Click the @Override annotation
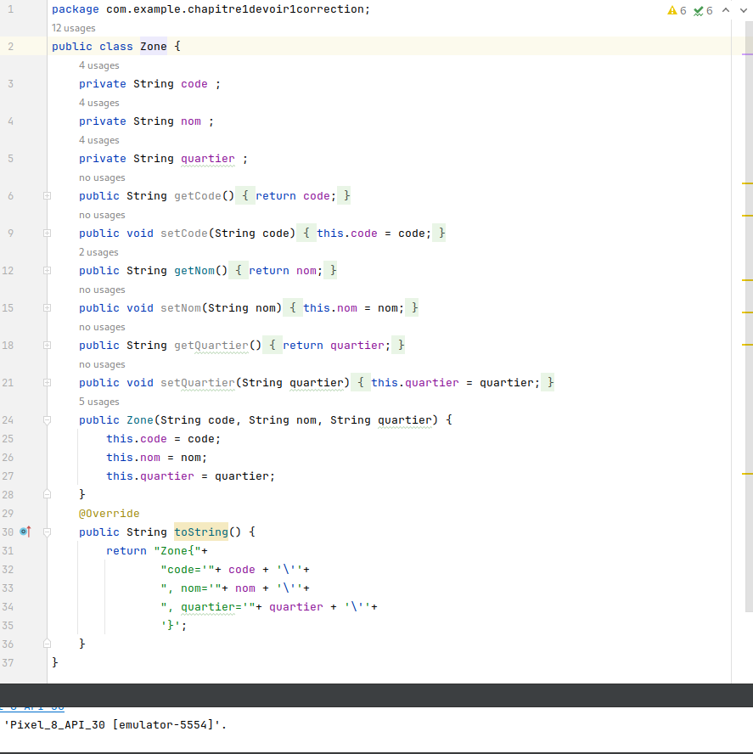Screen dimensions: 753x754 point(110,514)
